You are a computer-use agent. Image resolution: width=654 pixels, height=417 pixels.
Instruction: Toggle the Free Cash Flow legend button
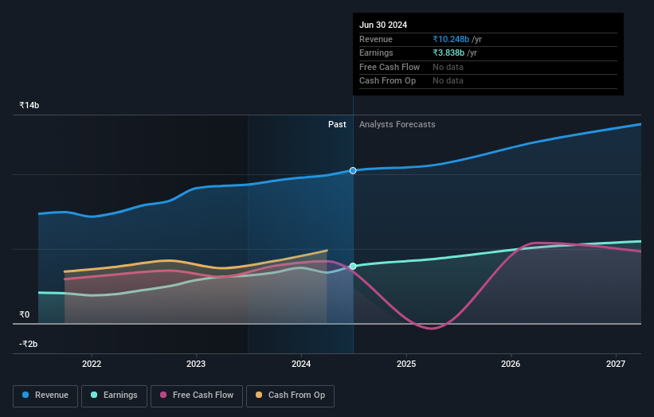(x=197, y=396)
